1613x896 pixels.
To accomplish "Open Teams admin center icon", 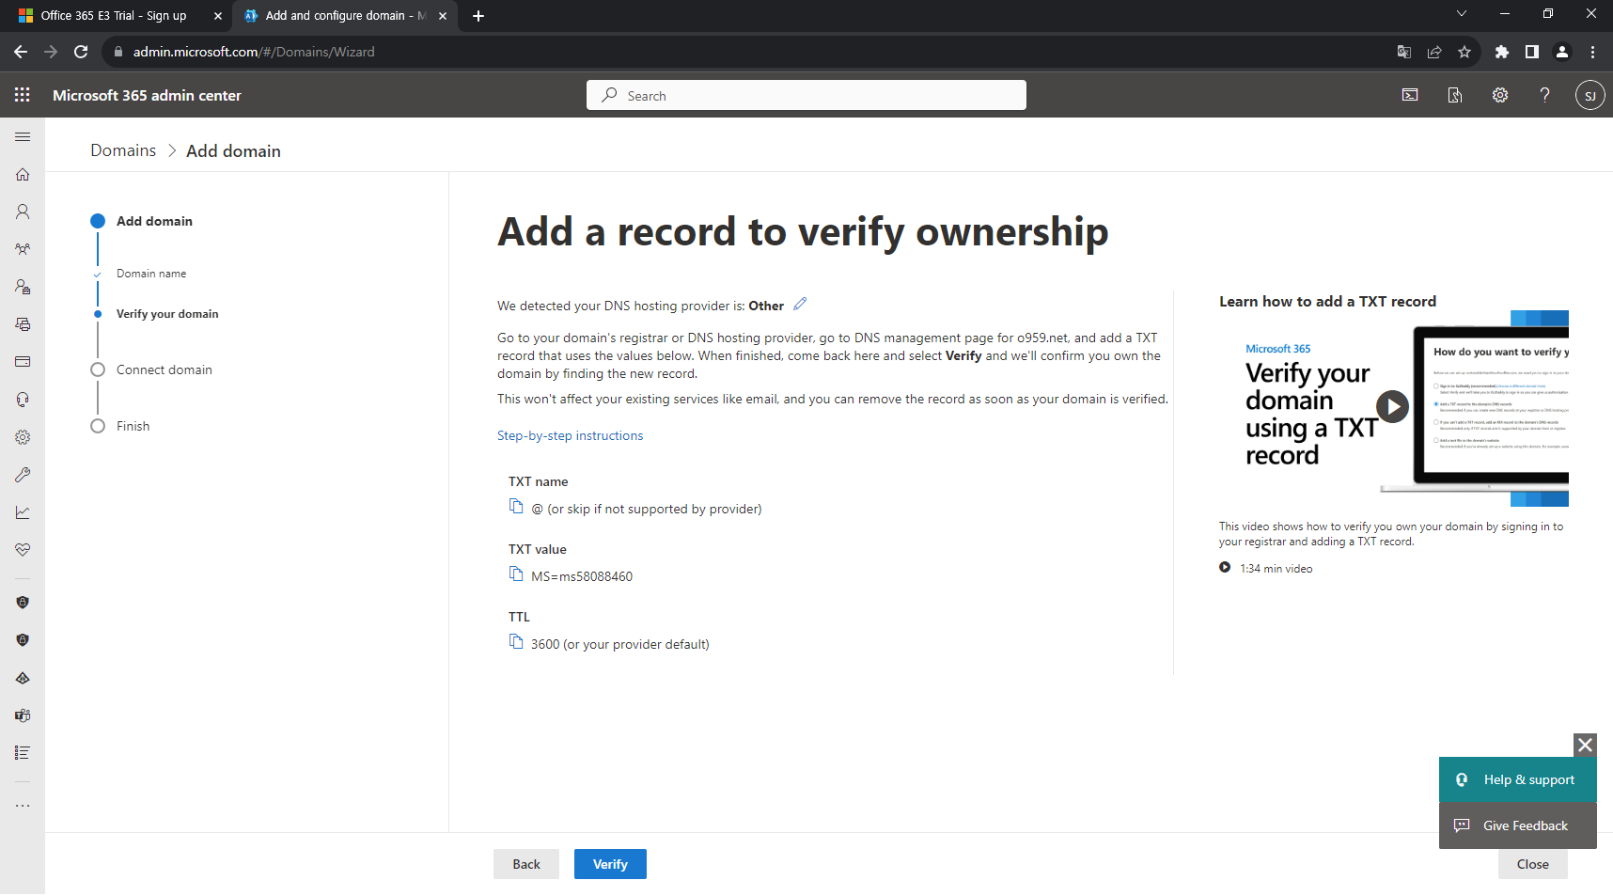I will click(x=23, y=715).
